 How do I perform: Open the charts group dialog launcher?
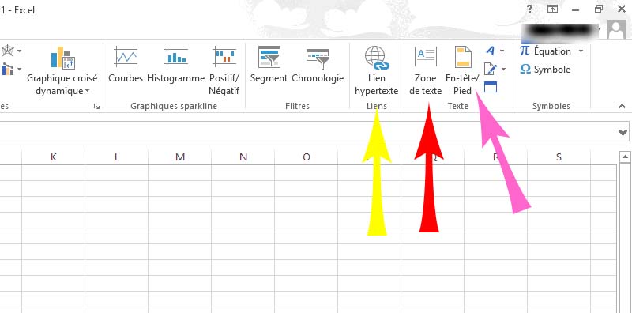click(x=96, y=107)
